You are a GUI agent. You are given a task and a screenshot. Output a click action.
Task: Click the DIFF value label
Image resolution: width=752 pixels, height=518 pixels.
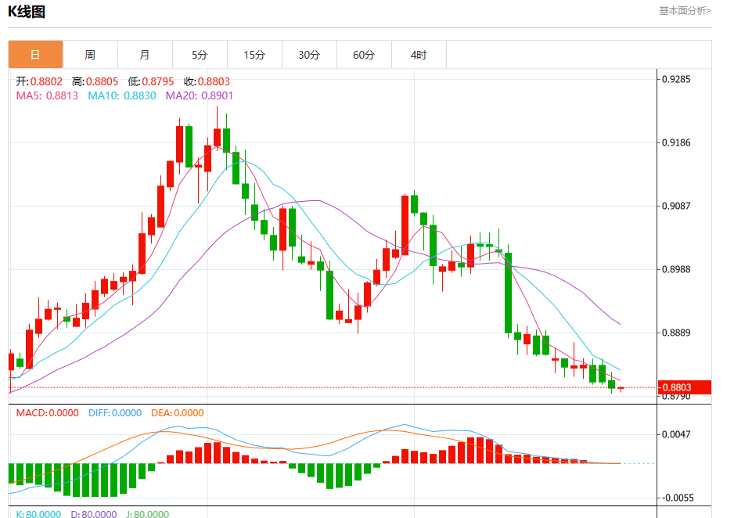(113, 413)
